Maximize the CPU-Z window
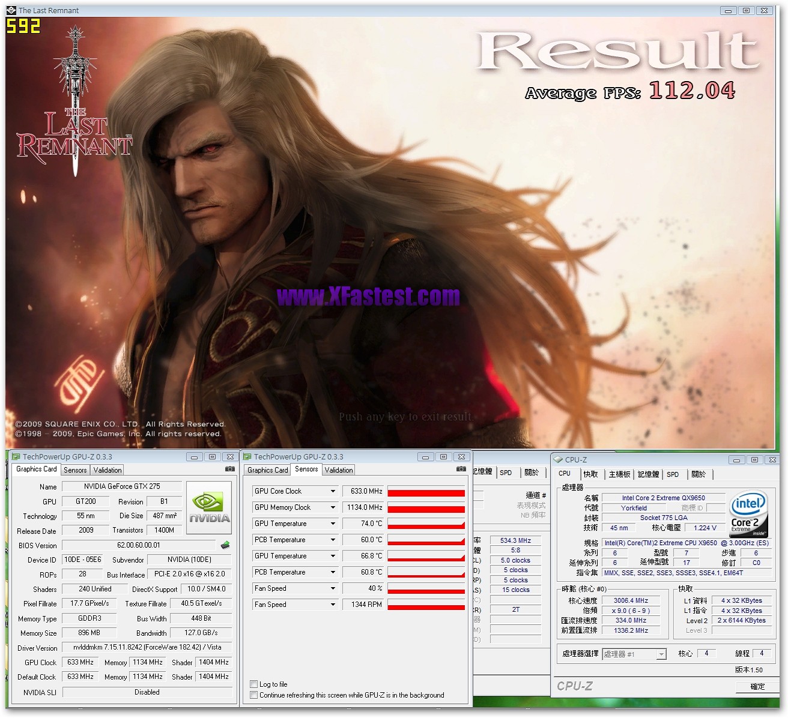The image size is (788, 718). pos(754,460)
